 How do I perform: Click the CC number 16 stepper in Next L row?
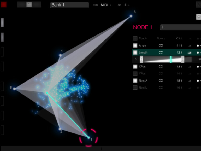point(180,88)
